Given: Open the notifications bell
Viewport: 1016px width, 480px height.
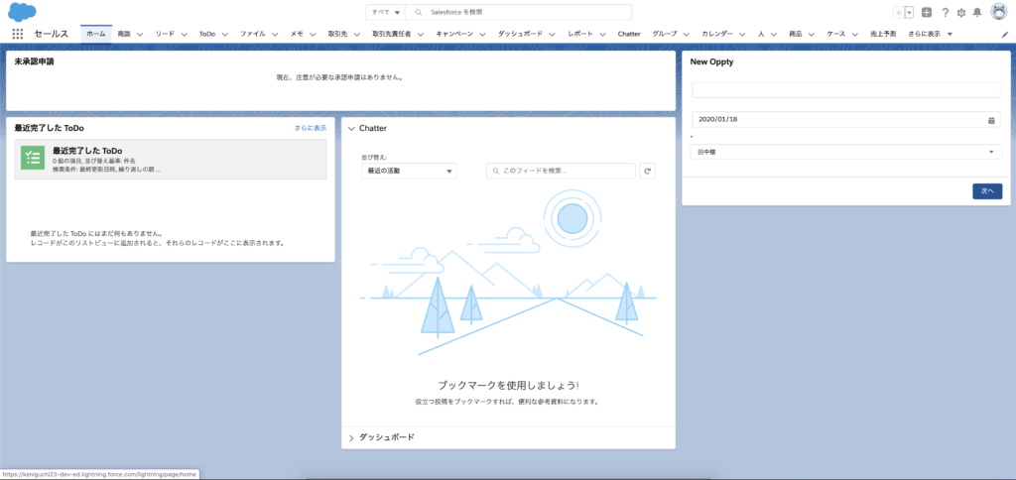Looking at the screenshot, I should coord(977,12).
